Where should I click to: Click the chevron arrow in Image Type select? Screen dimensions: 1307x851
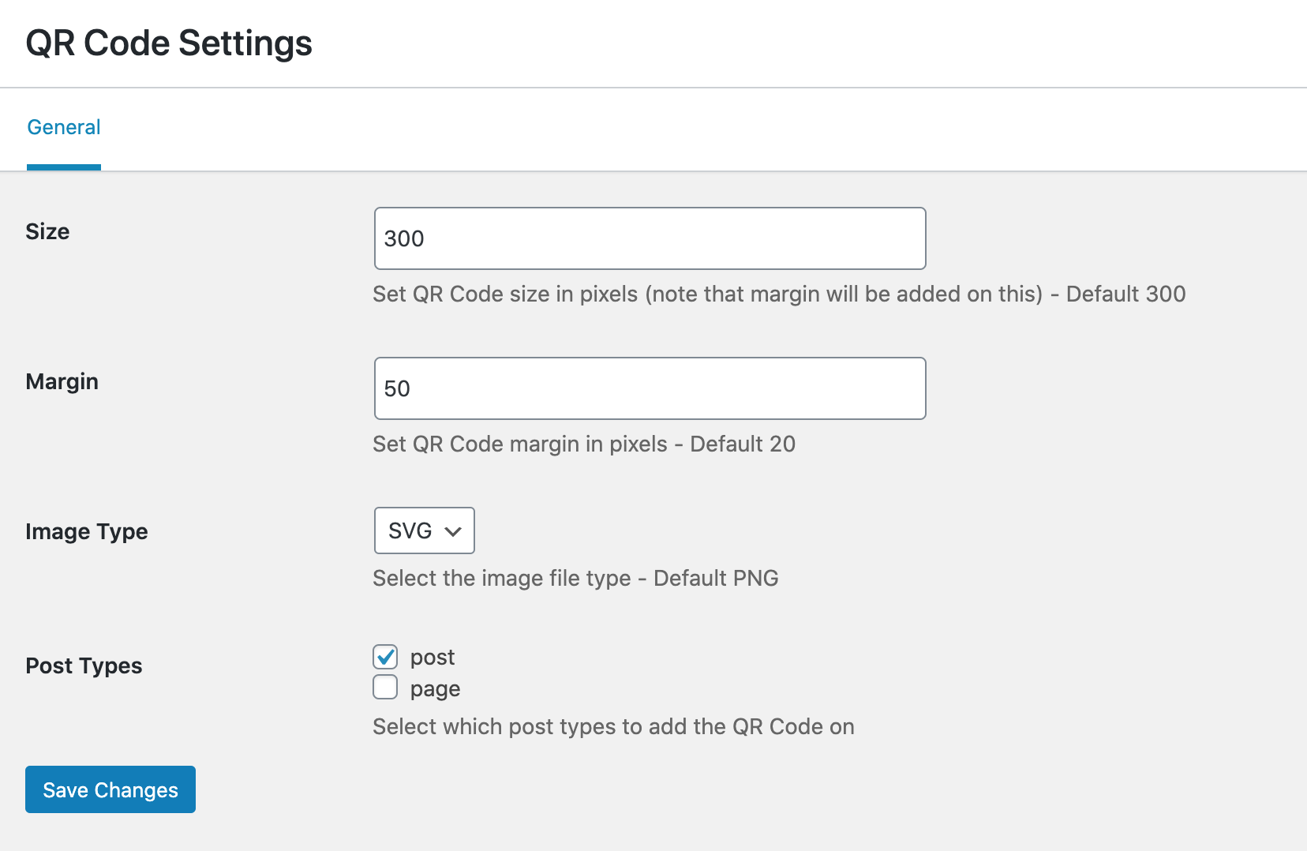(x=453, y=531)
